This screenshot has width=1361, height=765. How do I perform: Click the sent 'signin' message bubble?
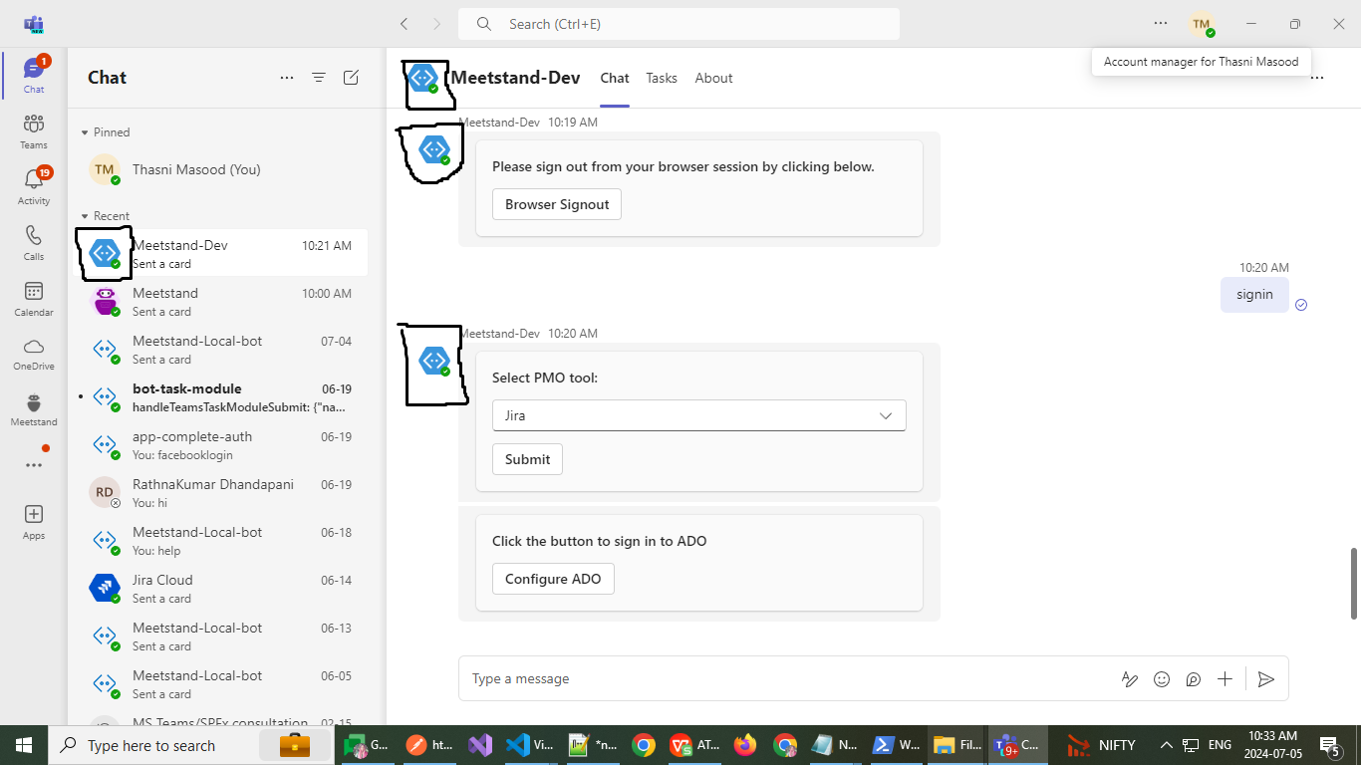coord(1254,295)
